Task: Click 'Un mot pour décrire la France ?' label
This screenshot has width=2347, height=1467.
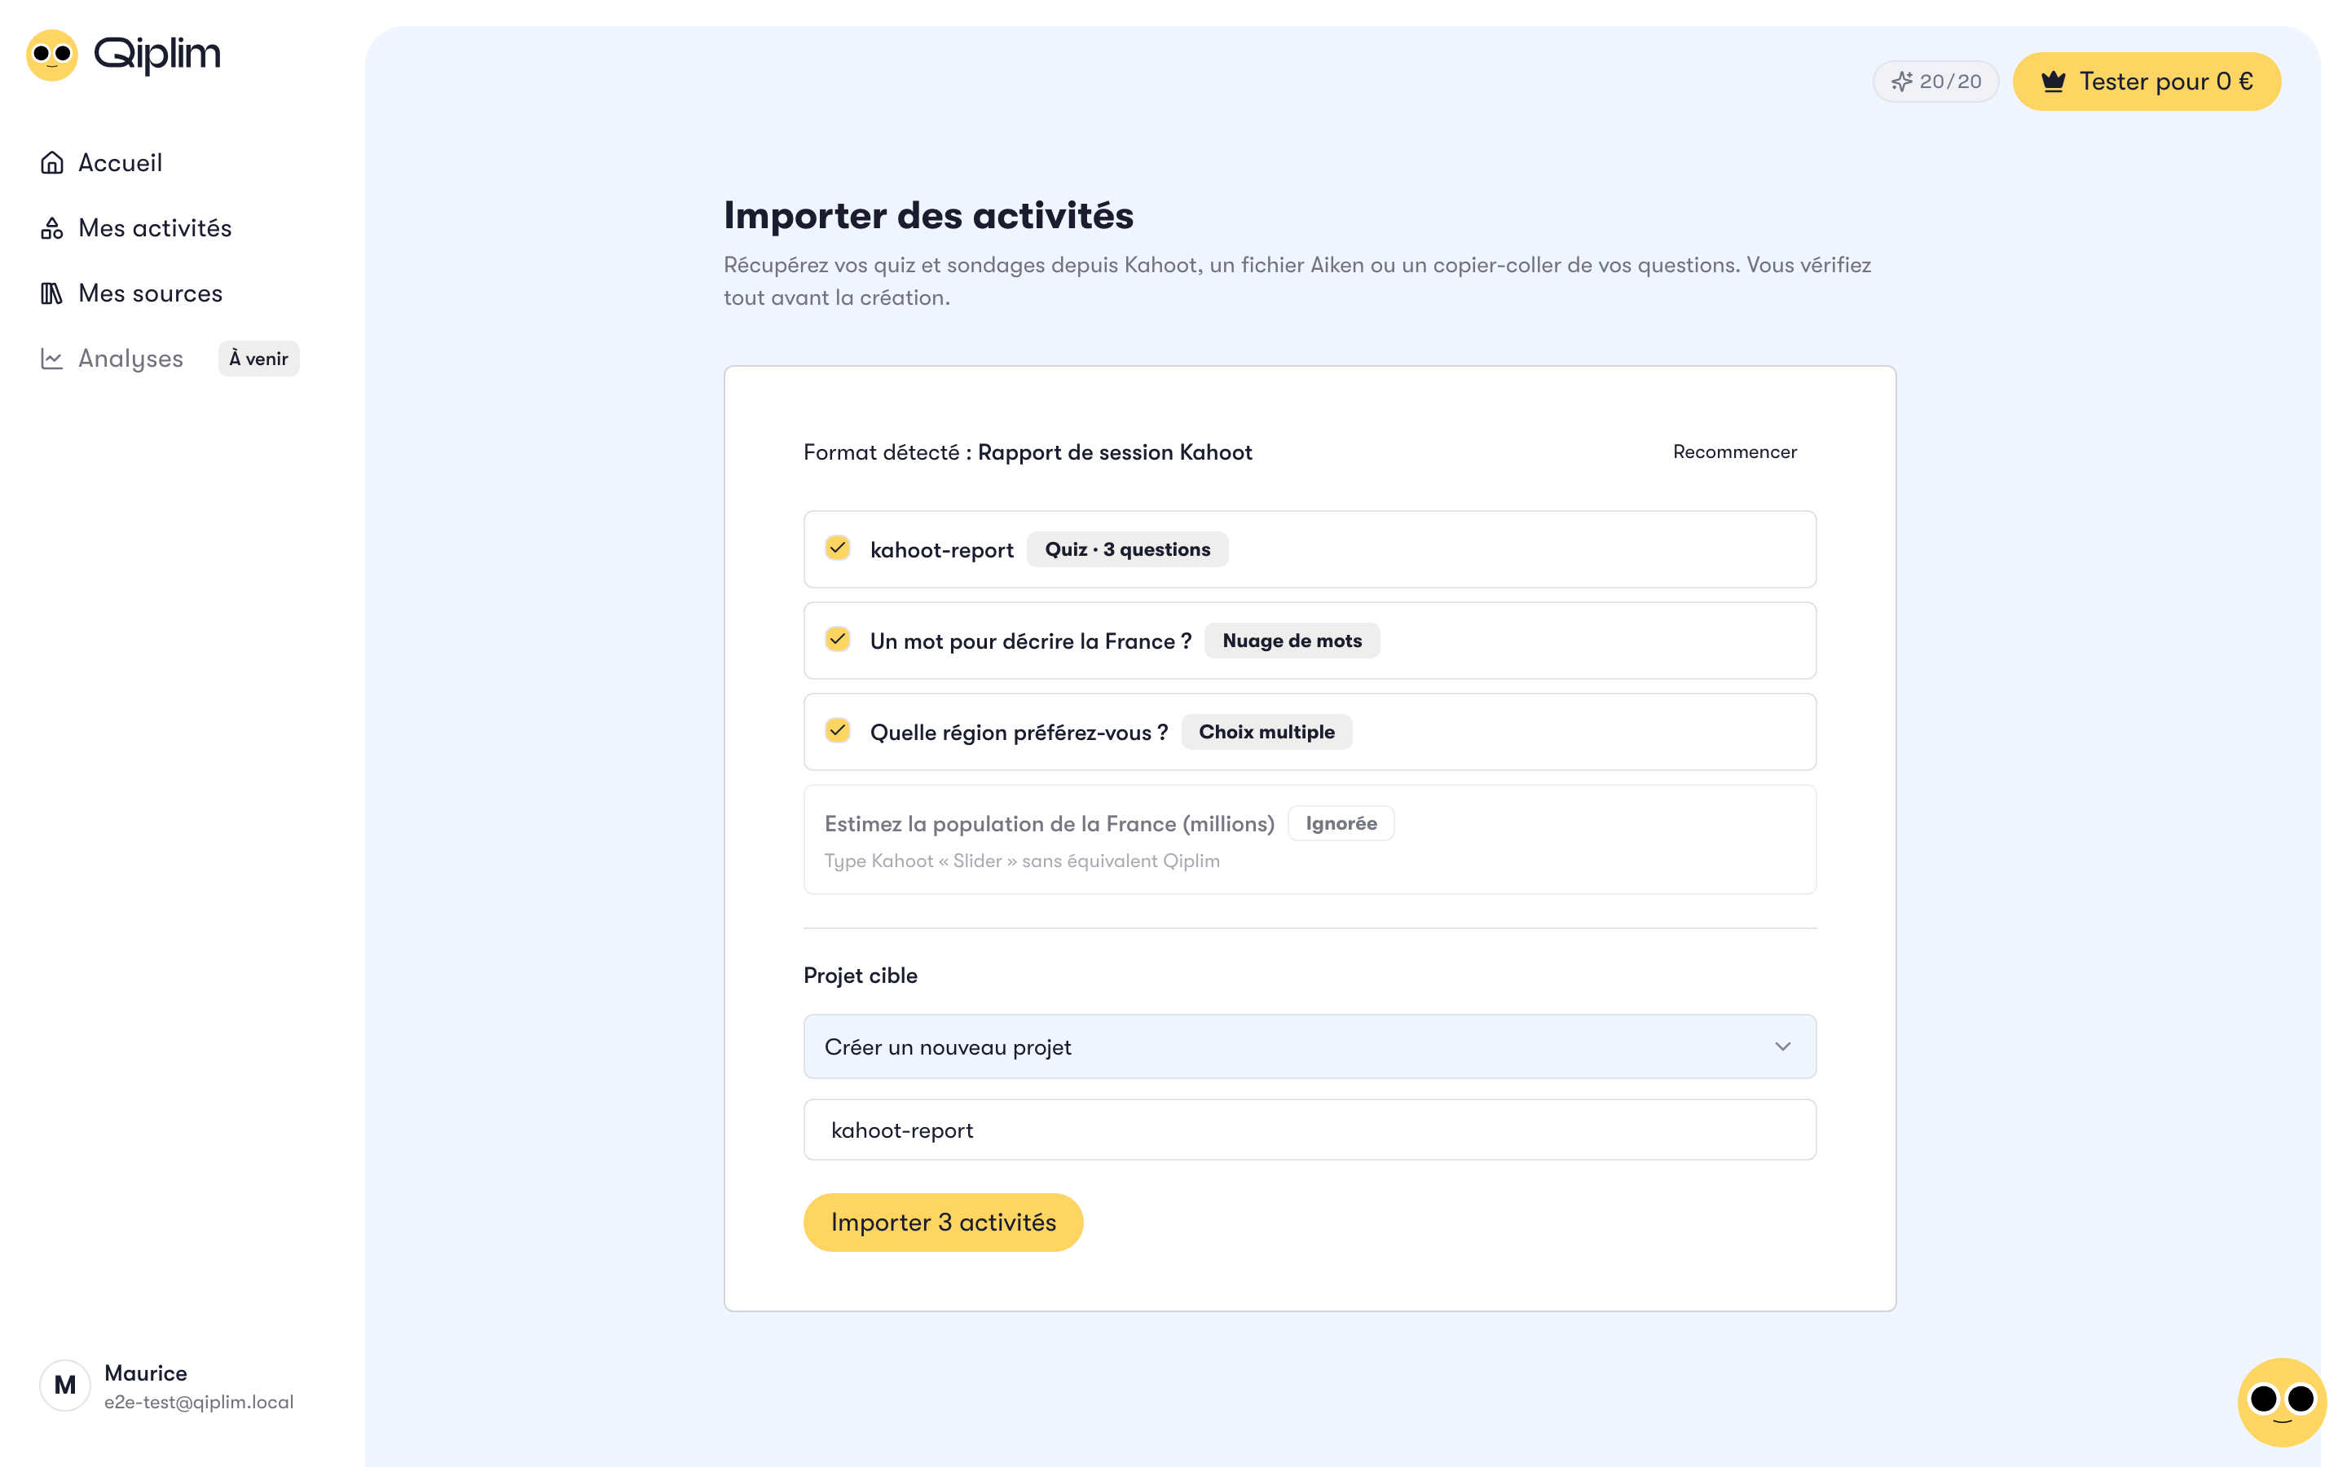Action: point(1031,641)
